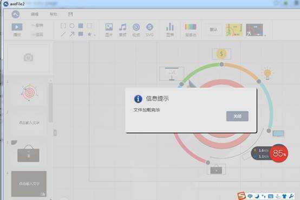The height and width of the screenshot is (200, 300).
Task: Choose the dark gray theme thumbnail
Action: click(x=255, y=30)
